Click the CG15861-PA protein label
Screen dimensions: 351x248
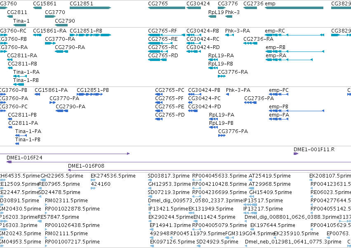[51, 90]
